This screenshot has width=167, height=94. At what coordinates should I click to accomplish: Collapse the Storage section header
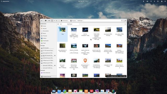click(x=43, y=46)
